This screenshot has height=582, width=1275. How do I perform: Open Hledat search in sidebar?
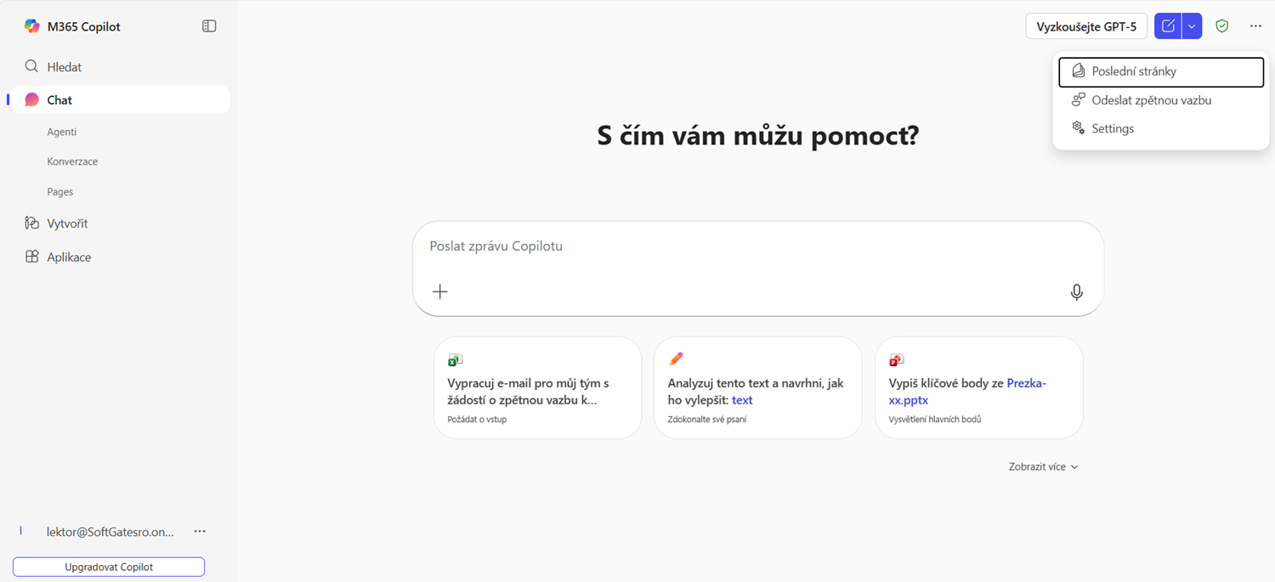tap(64, 67)
